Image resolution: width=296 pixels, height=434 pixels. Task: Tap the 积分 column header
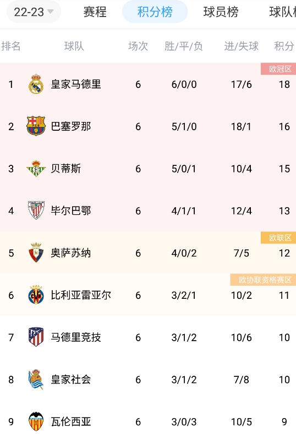pyautogui.click(x=284, y=46)
